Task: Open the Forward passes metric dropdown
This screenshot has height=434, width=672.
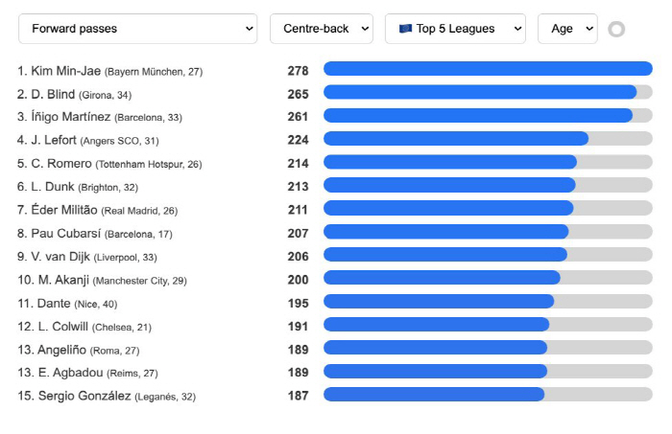Action: pos(137,29)
